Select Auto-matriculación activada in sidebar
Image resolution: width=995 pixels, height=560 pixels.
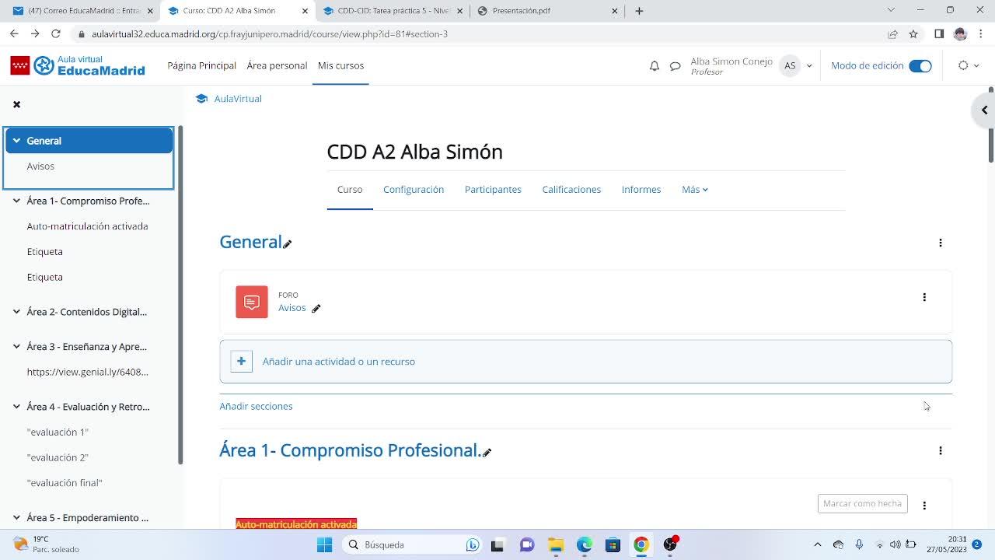click(x=87, y=226)
